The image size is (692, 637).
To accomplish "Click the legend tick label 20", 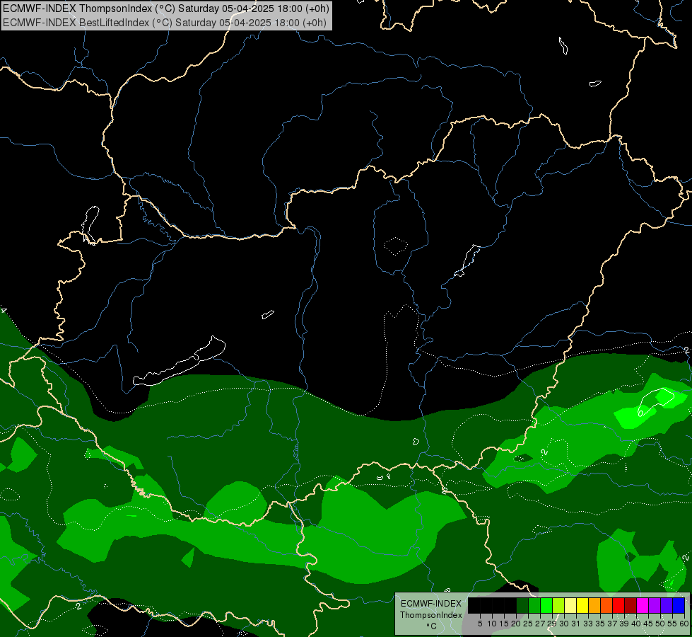I will click(x=516, y=624).
